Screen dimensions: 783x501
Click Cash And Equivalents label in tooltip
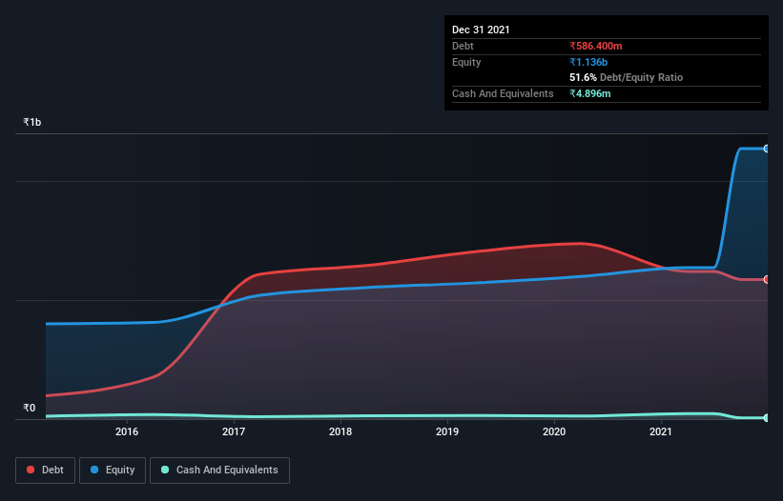[503, 93]
